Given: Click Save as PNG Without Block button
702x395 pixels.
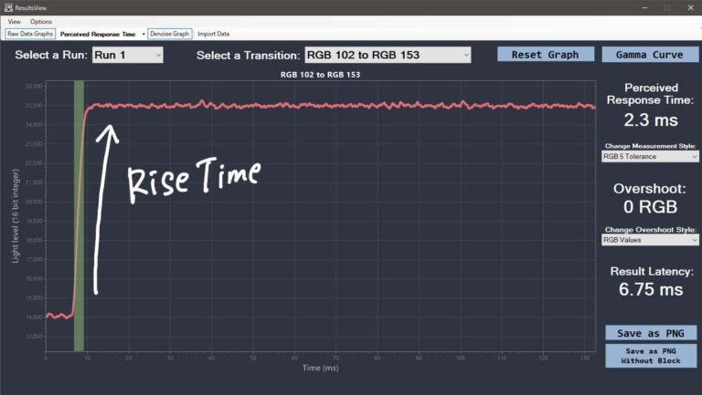Looking at the screenshot, I should coord(650,356).
